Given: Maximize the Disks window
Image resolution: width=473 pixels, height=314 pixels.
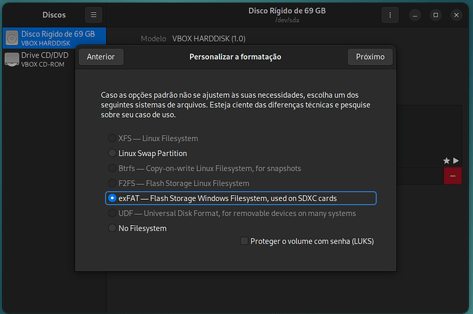Looking at the screenshot, I should coord(435,14).
